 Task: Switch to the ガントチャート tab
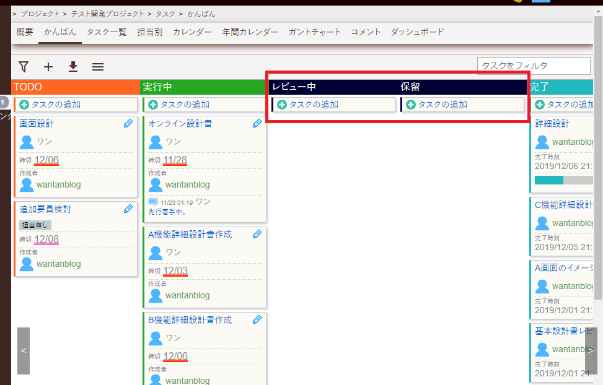coord(314,33)
